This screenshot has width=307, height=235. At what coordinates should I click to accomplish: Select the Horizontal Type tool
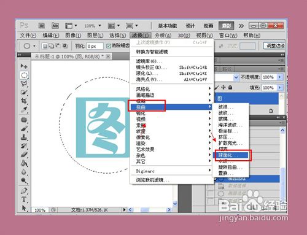[24, 199]
